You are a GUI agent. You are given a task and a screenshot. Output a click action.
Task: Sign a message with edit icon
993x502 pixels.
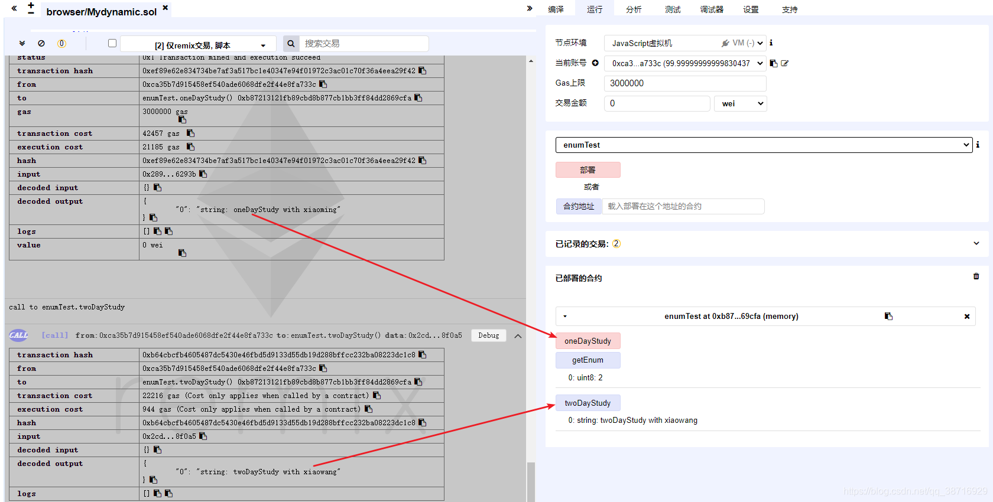point(784,63)
